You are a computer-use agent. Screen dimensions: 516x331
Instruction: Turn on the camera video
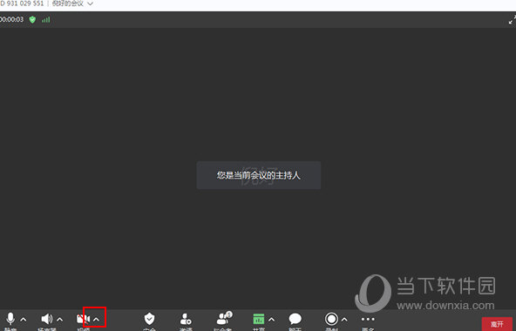click(83, 321)
